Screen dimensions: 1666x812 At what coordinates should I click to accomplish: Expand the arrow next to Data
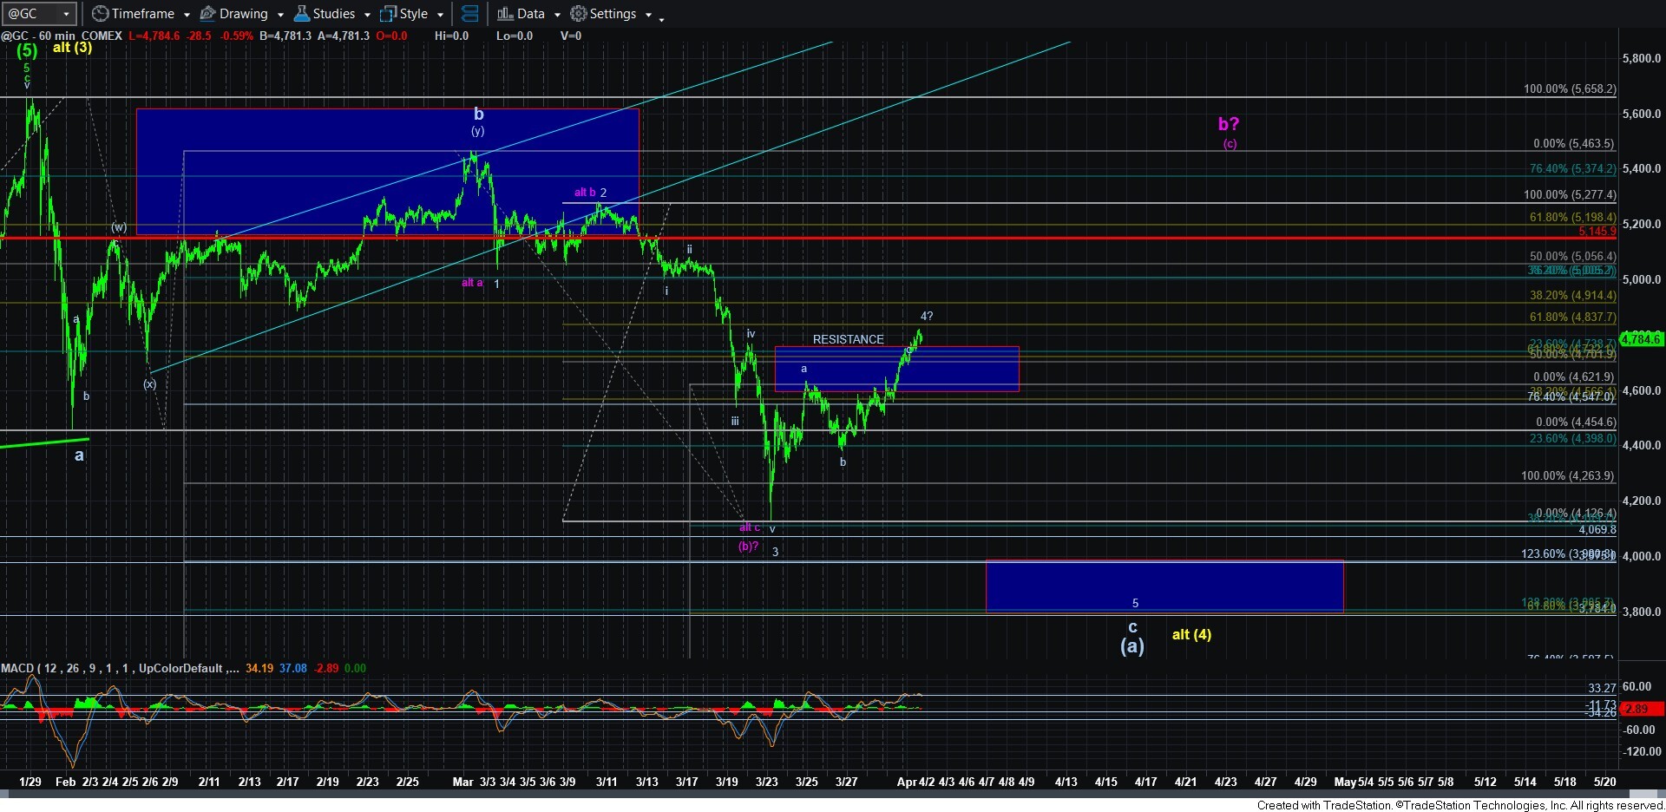tap(557, 15)
